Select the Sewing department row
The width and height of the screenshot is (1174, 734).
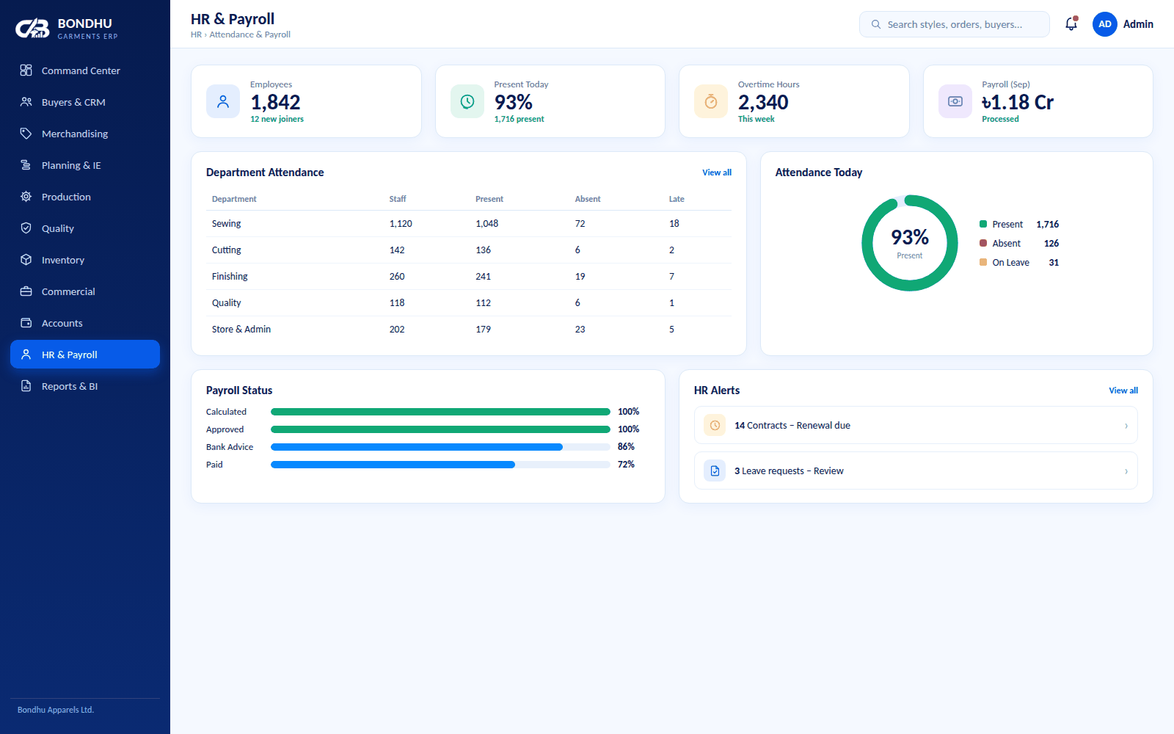click(469, 224)
